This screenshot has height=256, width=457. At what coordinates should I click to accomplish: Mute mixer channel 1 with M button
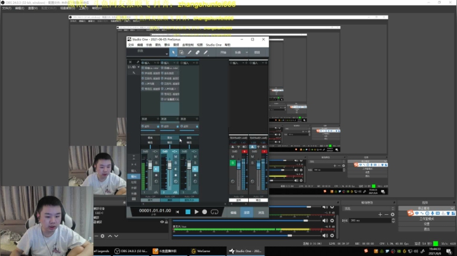(156, 157)
